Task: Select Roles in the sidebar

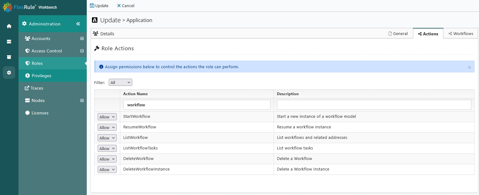Action: coord(53,63)
